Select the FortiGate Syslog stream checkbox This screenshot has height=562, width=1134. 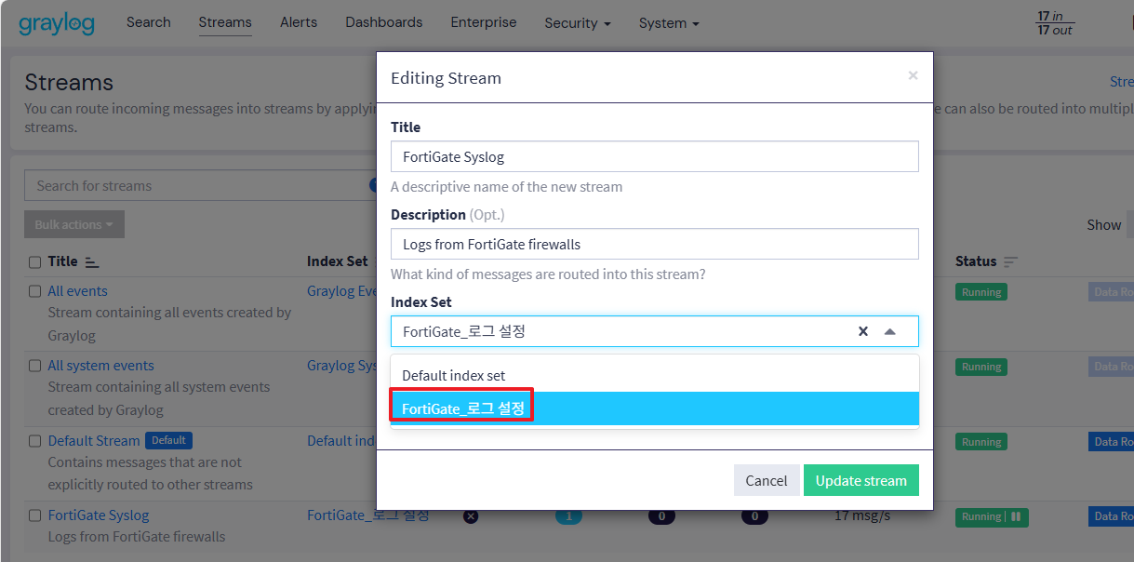point(35,515)
